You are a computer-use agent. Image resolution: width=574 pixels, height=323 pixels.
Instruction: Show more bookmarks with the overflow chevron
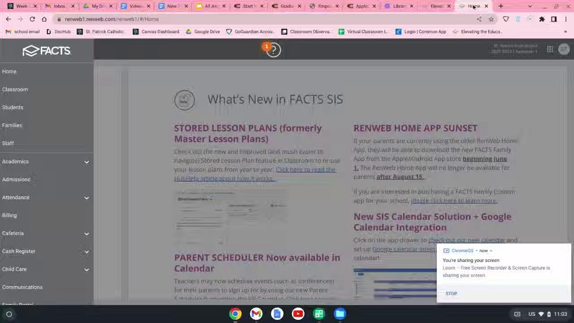coord(565,32)
